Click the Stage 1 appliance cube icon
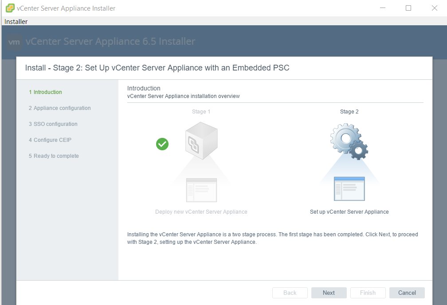The height and width of the screenshot is (305, 447). [x=201, y=141]
